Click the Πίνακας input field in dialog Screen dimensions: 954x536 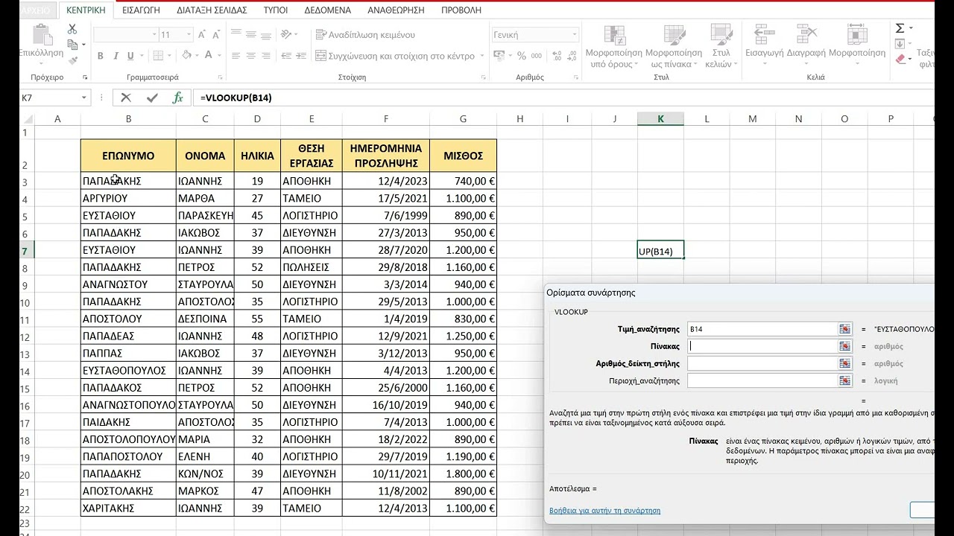click(762, 346)
